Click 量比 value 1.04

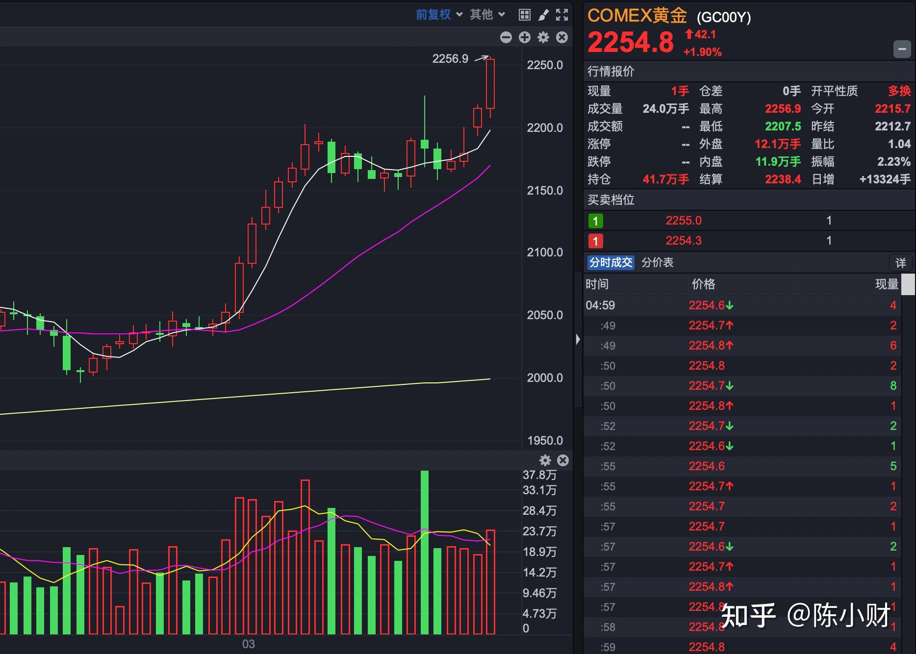click(x=899, y=144)
